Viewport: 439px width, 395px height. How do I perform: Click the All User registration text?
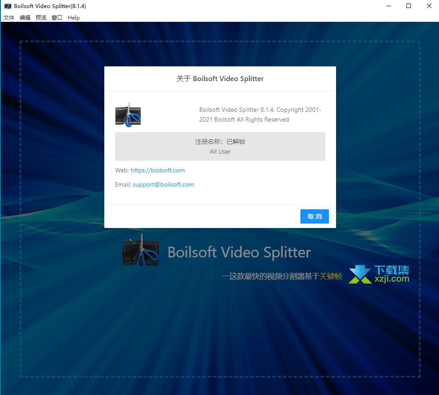pyautogui.click(x=220, y=151)
